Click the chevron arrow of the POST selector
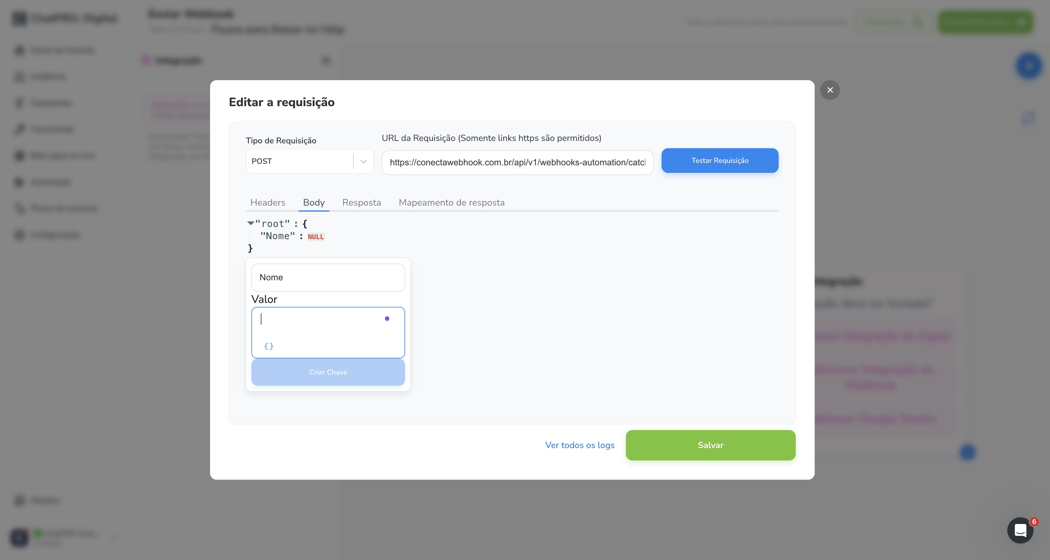Image resolution: width=1050 pixels, height=560 pixels. [x=363, y=161]
